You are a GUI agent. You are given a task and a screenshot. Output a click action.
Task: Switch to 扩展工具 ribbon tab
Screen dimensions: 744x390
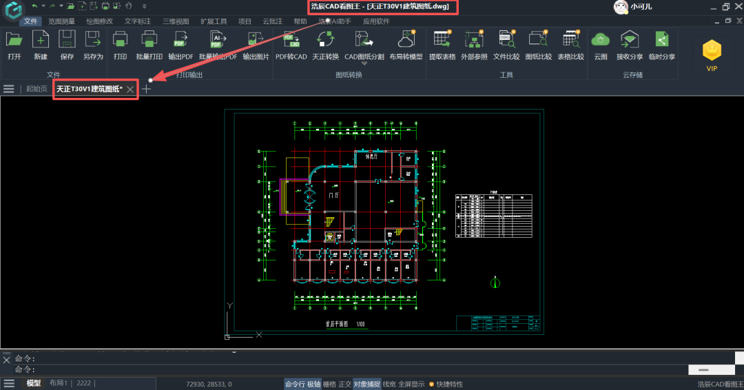coord(214,21)
